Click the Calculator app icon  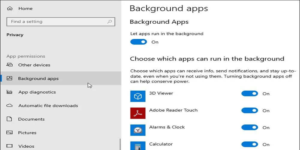coord(138,145)
